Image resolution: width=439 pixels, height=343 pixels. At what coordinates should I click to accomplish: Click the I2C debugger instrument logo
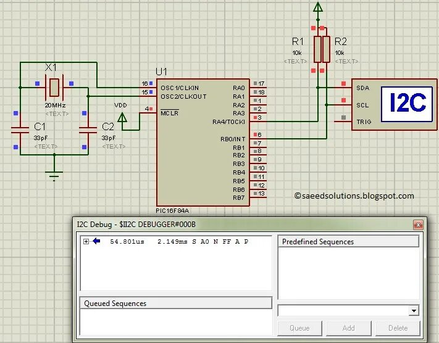tap(407, 104)
